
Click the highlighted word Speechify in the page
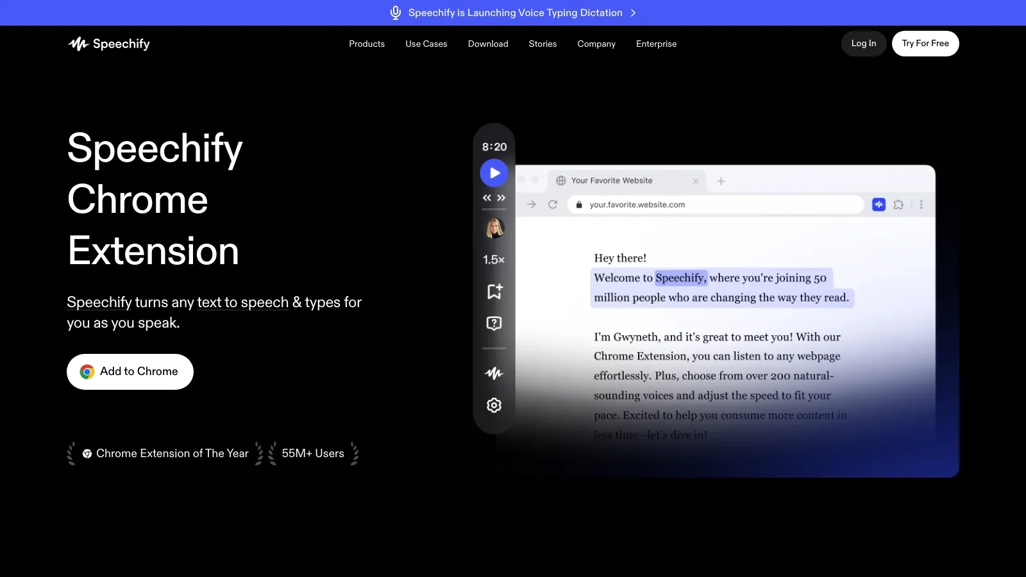[680, 278]
